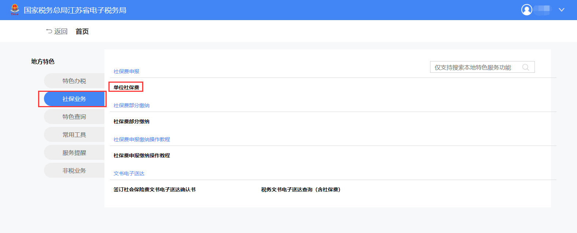Viewport: 577px width, 233px height.
Task: Open 社保费部分缴纳 function link
Action: 132,121
